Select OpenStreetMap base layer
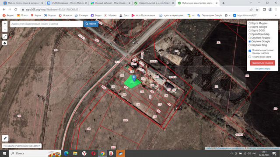The image size is (280, 157). click(250, 34)
